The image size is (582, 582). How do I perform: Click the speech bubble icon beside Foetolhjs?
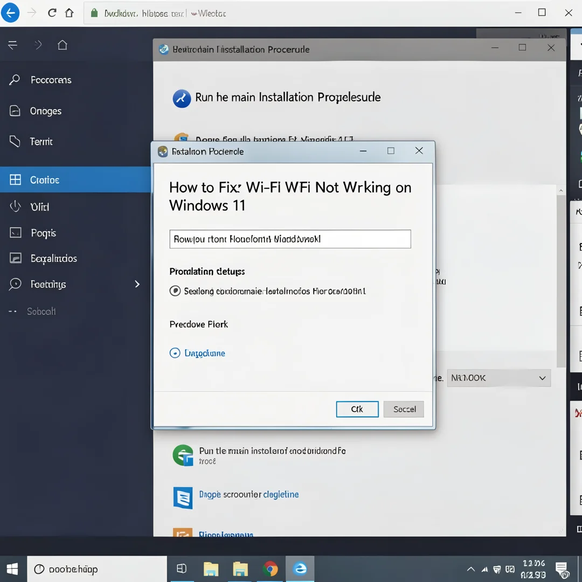click(15, 284)
